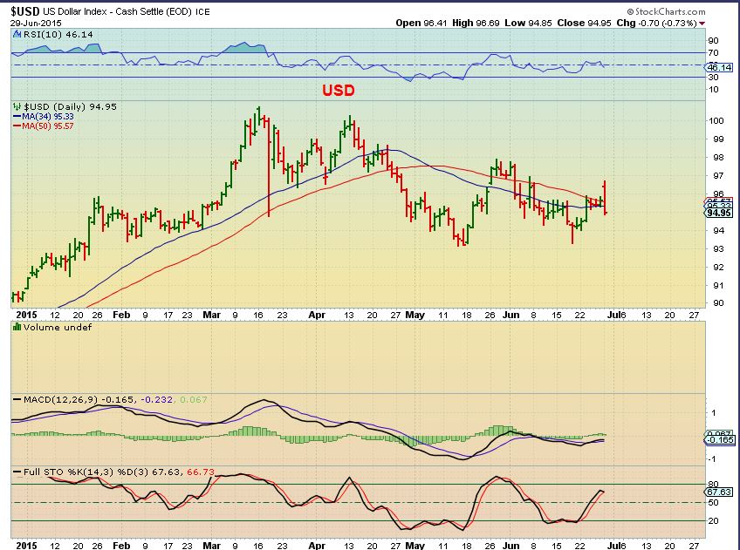740x550 pixels.
Task: Click the Chg -0.70 (-0.73%) value
Action: click(x=656, y=23)
